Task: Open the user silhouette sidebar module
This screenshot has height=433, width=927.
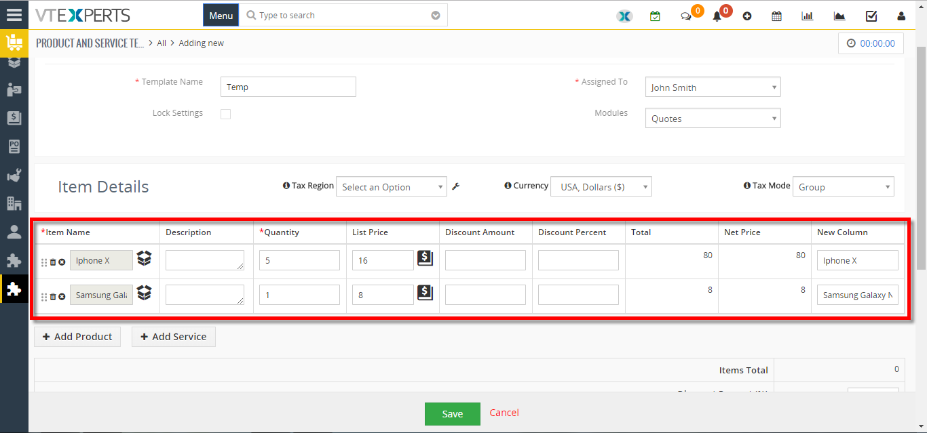Action: click(x=14, y=232)
